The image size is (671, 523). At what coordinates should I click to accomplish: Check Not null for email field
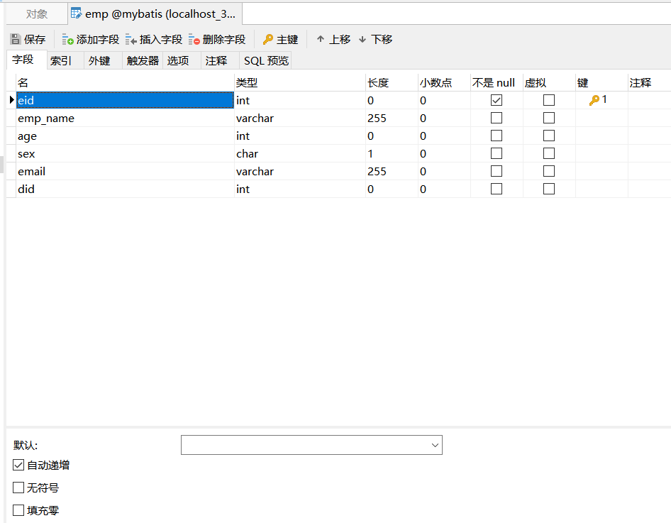click(497, 171)
